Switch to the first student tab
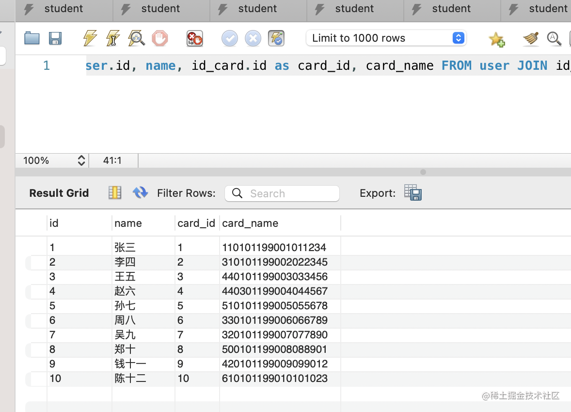571x412 pixels. click(64, 9)
